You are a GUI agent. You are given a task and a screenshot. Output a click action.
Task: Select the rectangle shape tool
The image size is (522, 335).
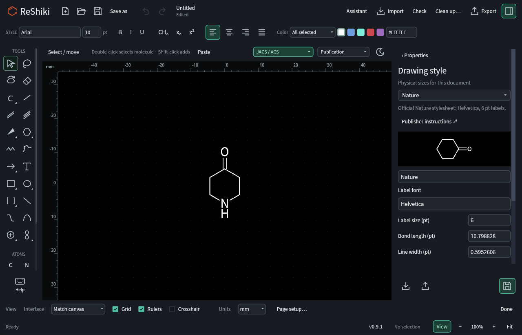pyautogui.click(x=11, y=183)
